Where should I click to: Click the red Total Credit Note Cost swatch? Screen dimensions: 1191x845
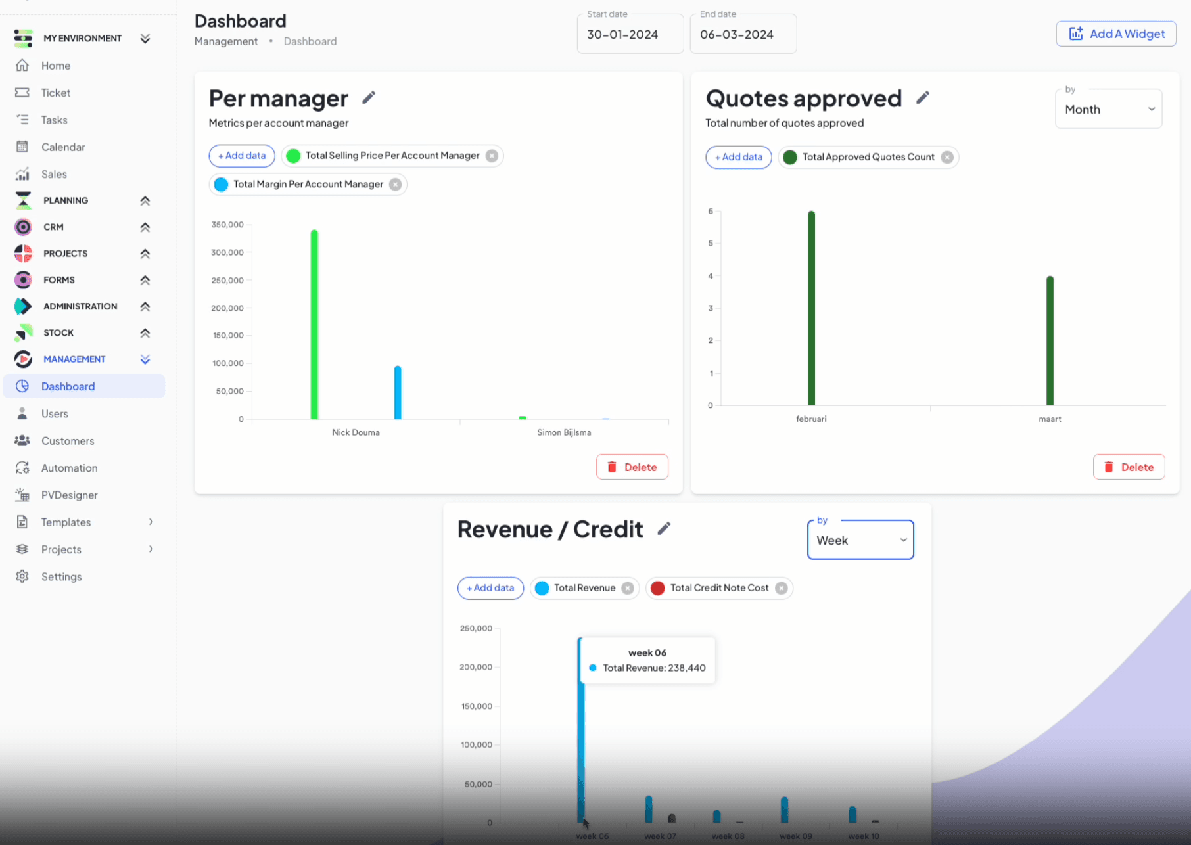point(657,588)
